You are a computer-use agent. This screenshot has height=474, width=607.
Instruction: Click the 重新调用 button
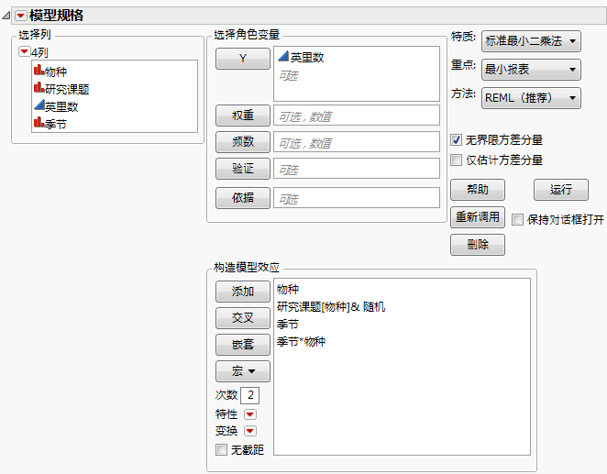478,217
